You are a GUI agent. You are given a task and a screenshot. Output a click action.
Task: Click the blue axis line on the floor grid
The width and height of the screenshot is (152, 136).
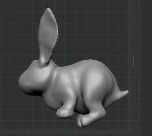tap(60, 135)
